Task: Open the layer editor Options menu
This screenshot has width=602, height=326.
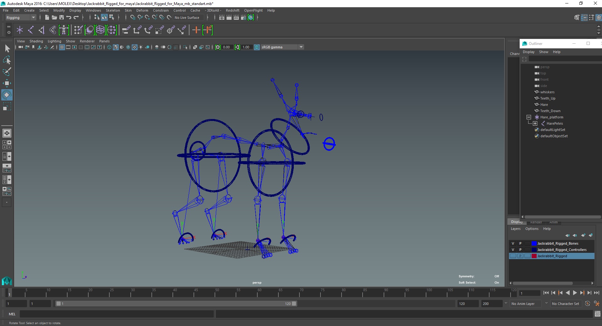Action: pos(532,229)
